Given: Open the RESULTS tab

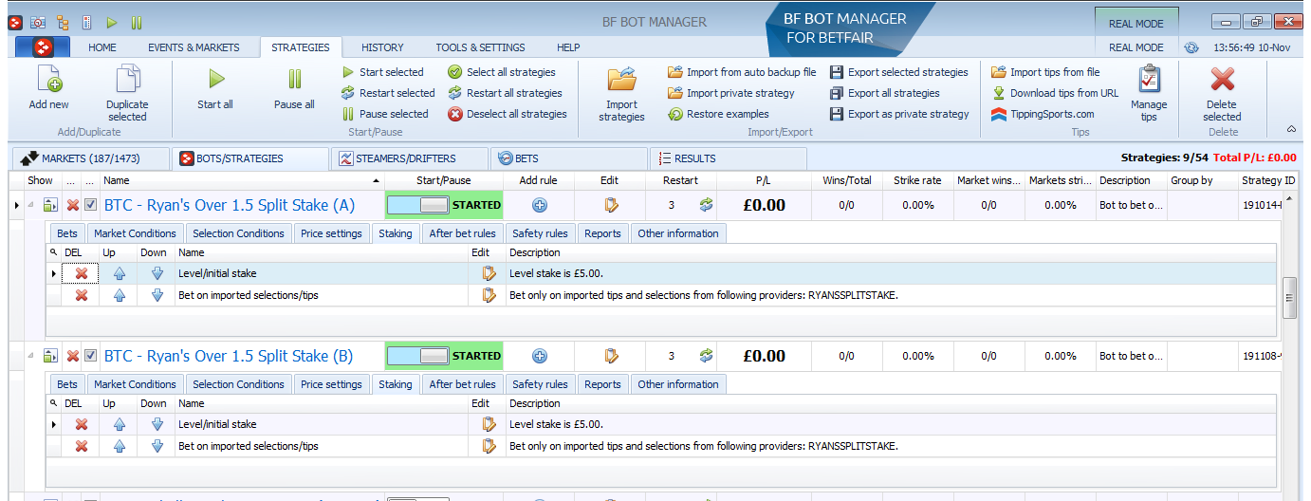Looking at the screenshot, I should [729, 158].
